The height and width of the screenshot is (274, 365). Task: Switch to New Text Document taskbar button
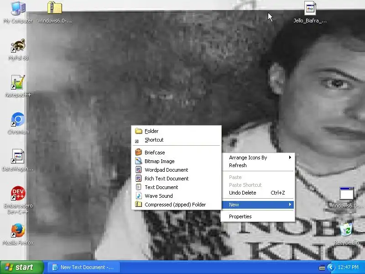(x=84, y=267)
